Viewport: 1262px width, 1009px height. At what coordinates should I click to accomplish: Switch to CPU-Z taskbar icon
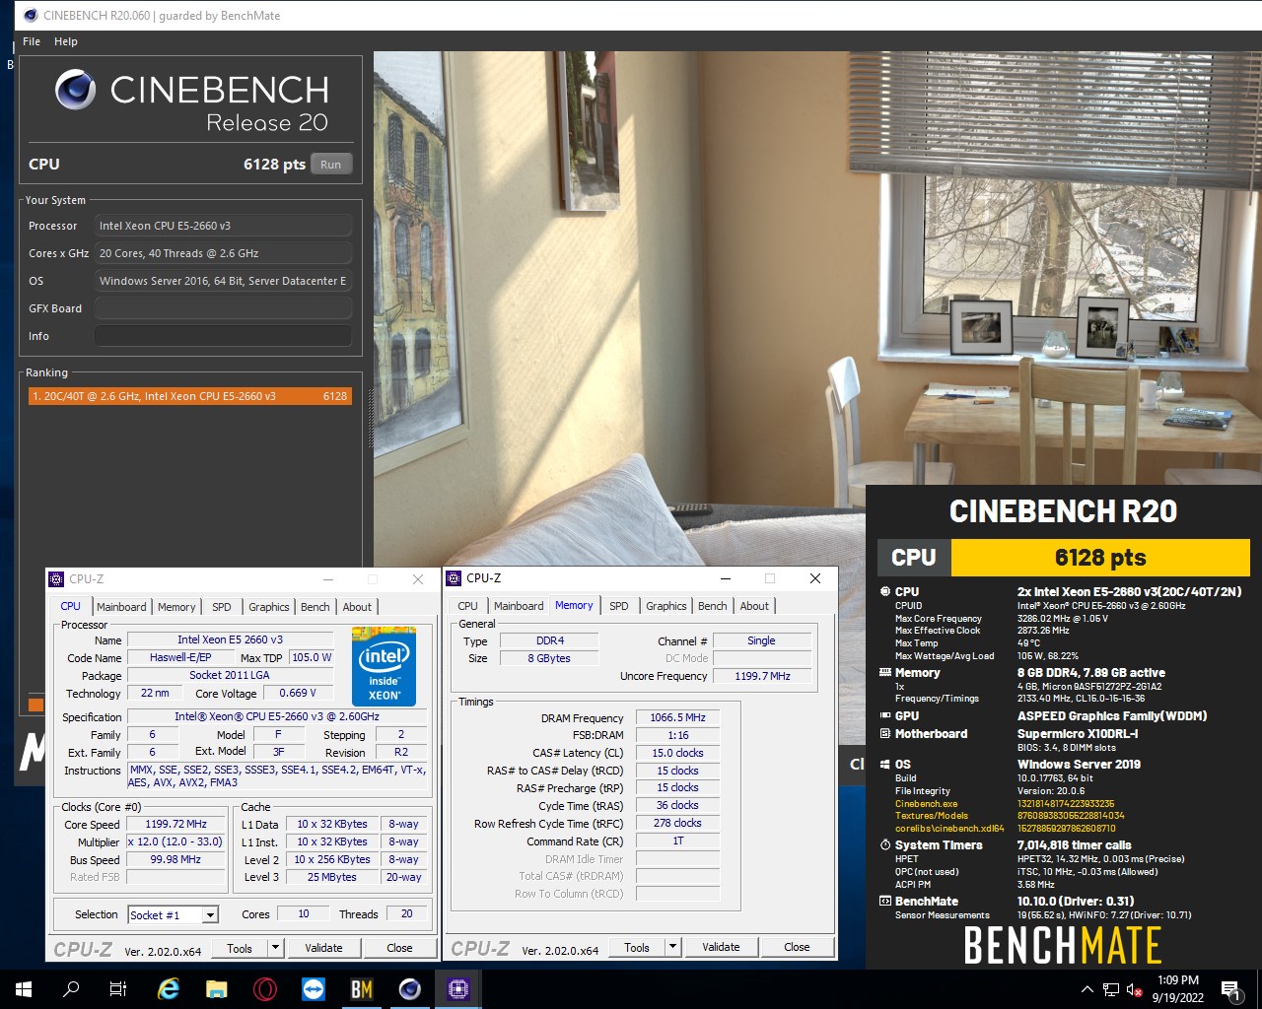(458, 989)
